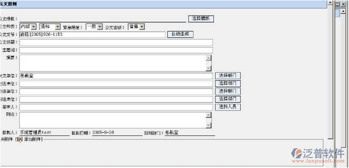This screenshot has width=349, height=168.
Task: Click the outer window close icon
Action: pos(343,4)
